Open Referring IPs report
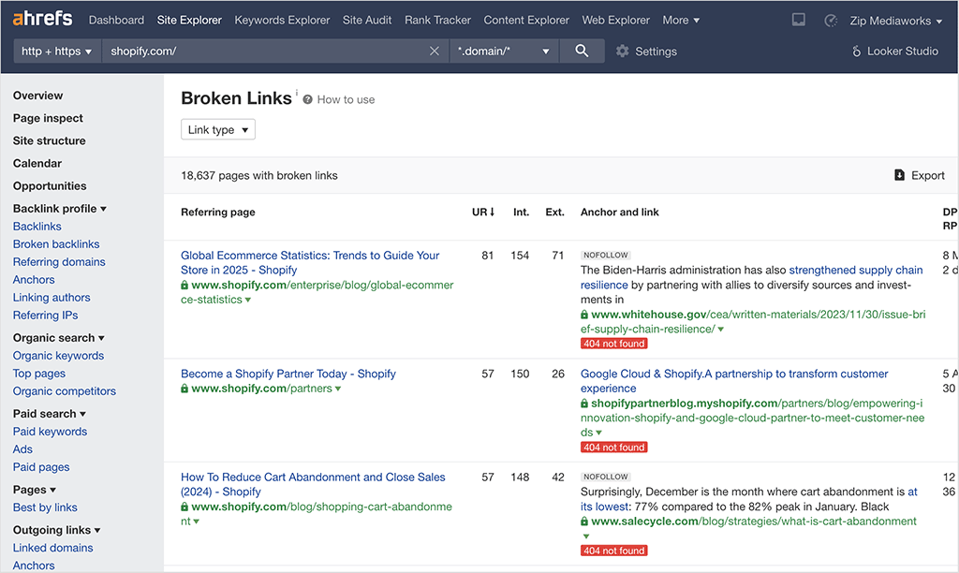Viewport: 959px width, 573px height. click(x=45, y=315)
